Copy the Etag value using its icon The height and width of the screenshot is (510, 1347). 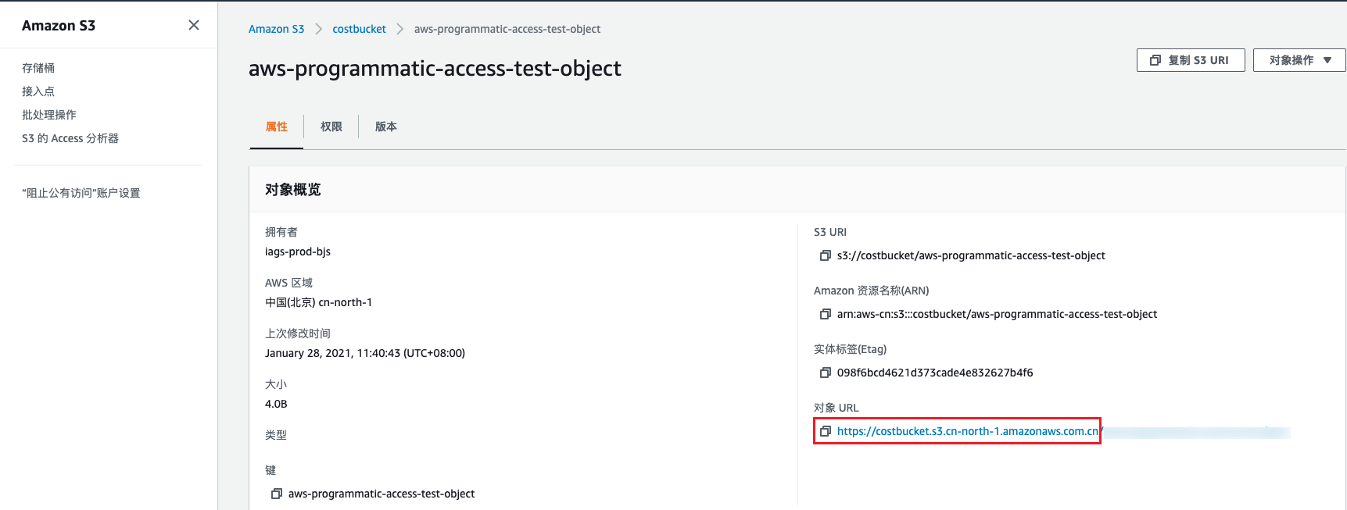click(825, 373)
